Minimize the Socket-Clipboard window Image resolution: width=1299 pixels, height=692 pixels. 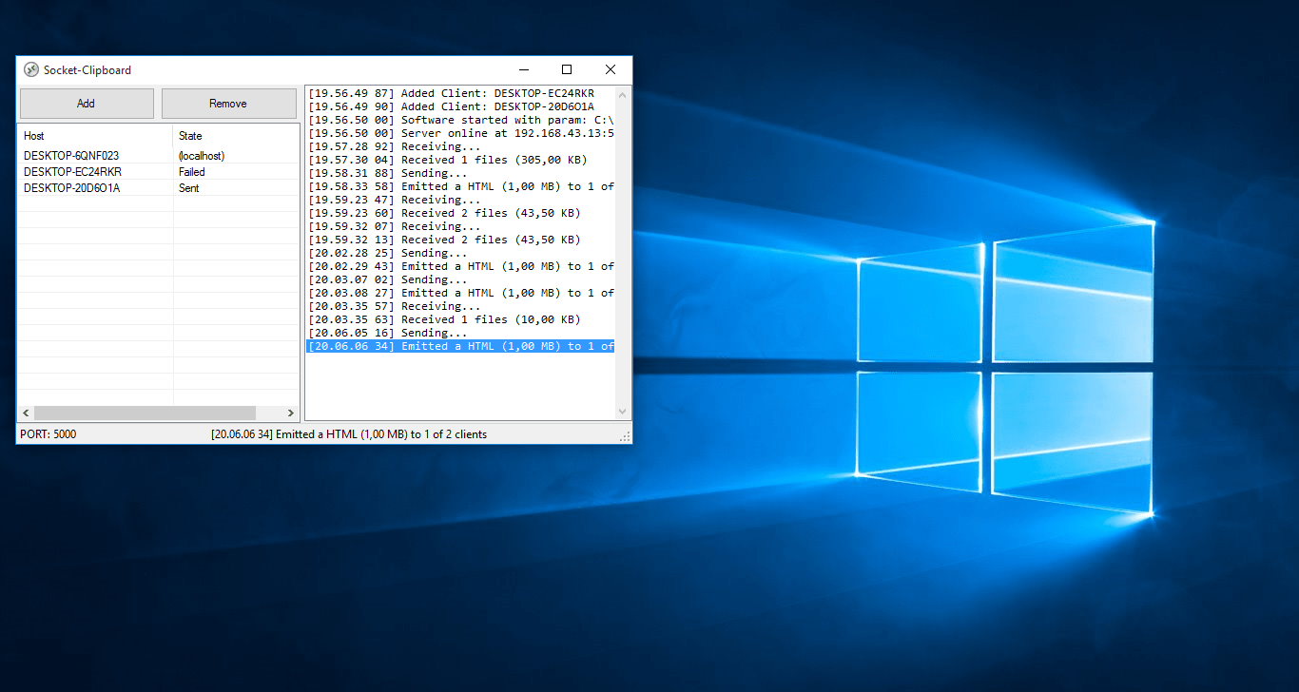pos(523,69)
